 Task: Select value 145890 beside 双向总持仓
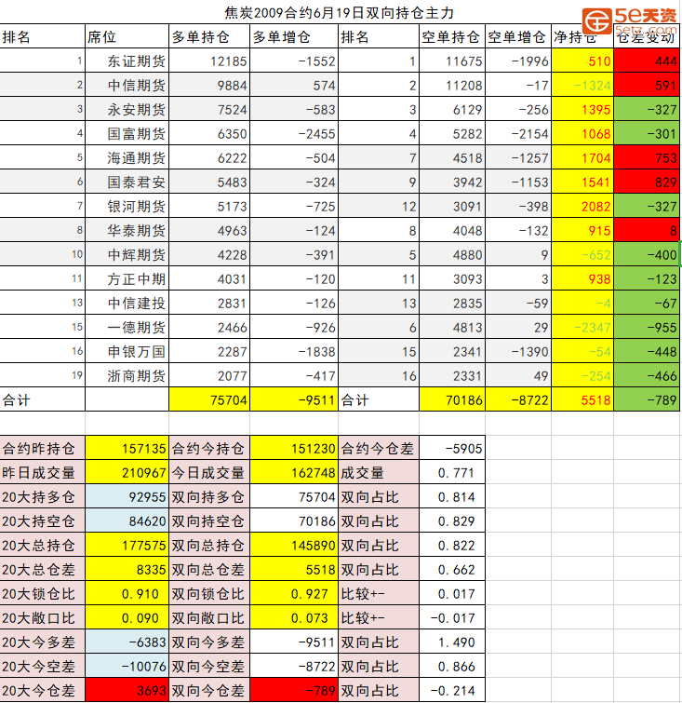coord(294,545)
